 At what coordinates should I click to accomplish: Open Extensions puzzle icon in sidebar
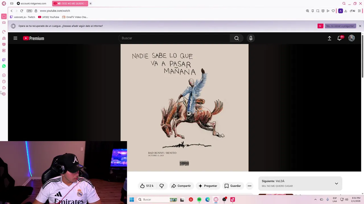[x=4, y=88]
